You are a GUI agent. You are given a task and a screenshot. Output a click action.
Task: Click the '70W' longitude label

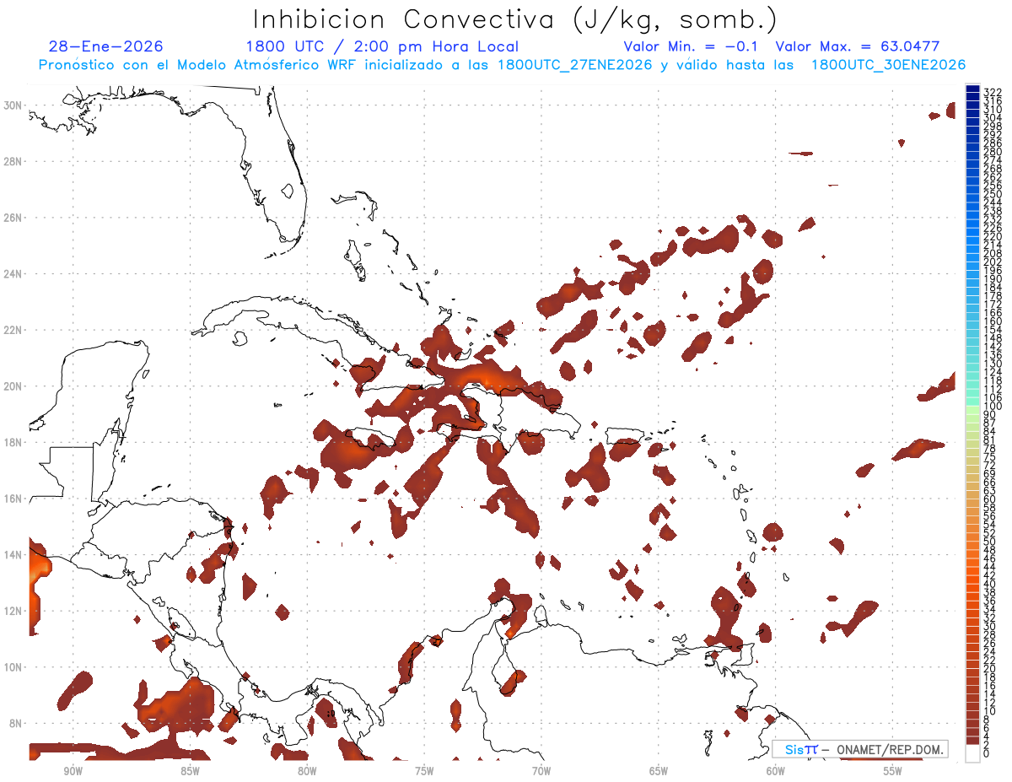click(x=541, y=772)
